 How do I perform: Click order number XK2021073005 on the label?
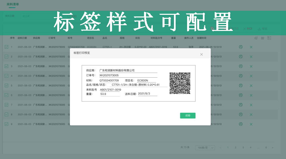[x=109, y=75]
